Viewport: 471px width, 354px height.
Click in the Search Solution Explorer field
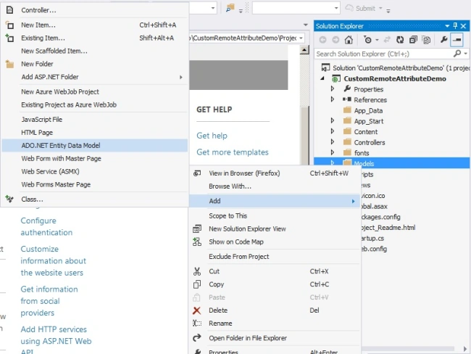(x=384, y=54)
